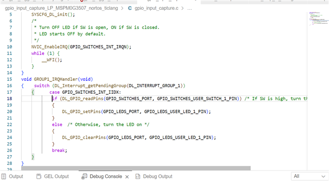Image resolution: width=329 pixels, height=187 pixels.
Task: Click line number 18 in gutter
Action: (9, 98)
